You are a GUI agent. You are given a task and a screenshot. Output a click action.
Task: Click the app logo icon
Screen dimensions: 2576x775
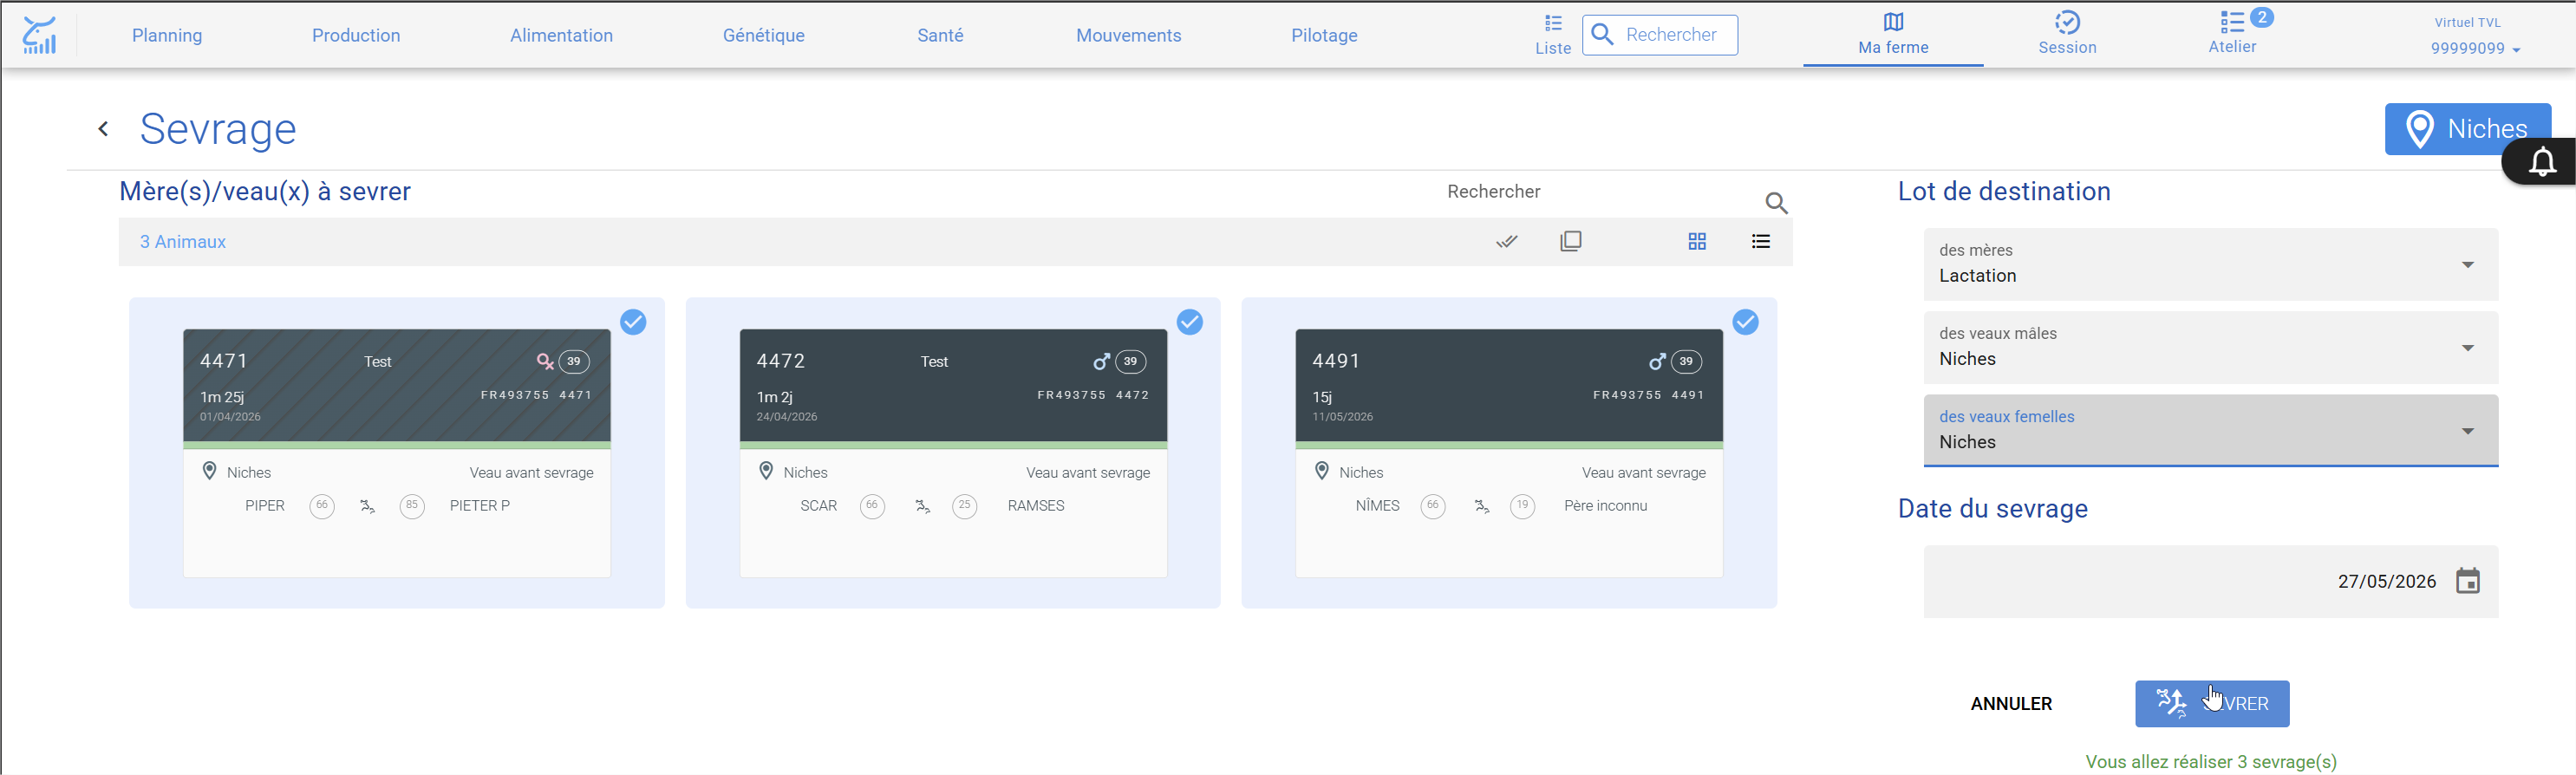40,35
